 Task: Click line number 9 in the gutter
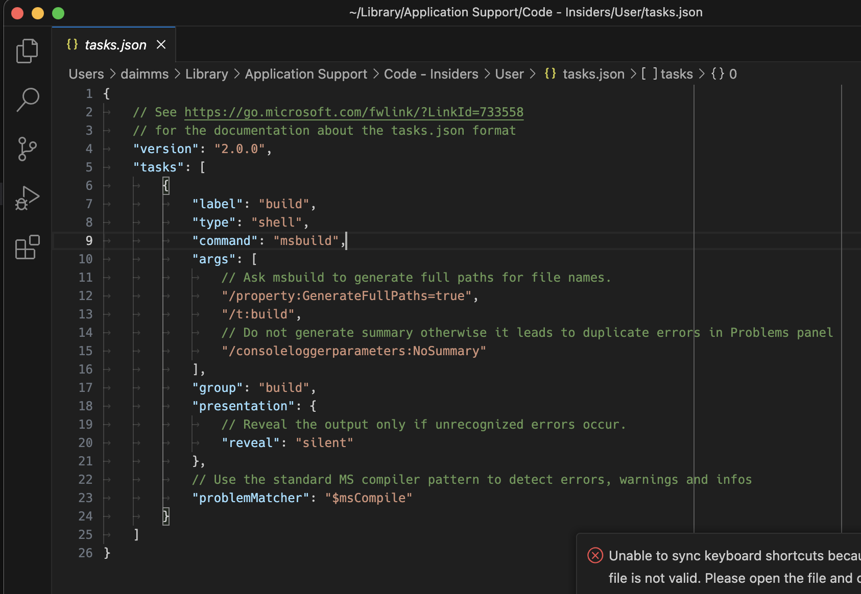tap(89, 241)
